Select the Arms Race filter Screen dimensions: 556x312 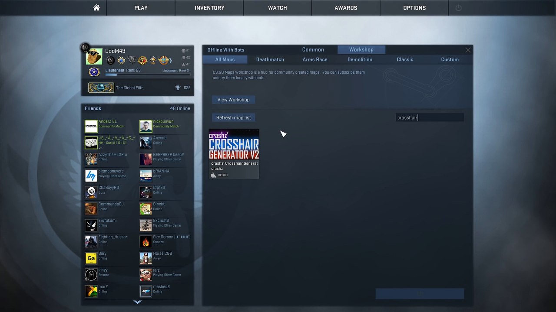[x=315, y=60]
